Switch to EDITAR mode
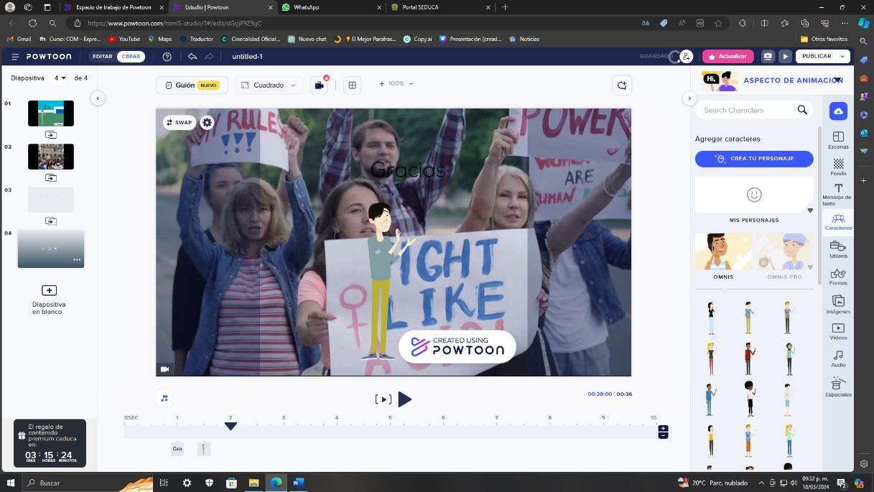The height and width of the screenshot is (492, 874). 102,56
